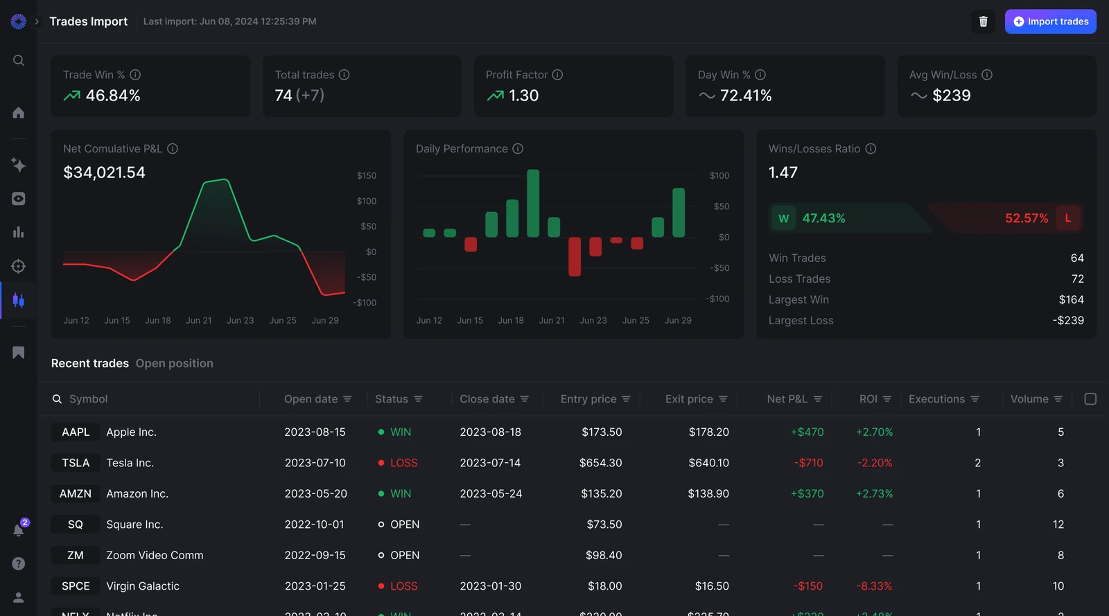This screenshot has height=616, width=1109.
Task: Open the bookmark sidebar icon
Action: tap(19, 353)
